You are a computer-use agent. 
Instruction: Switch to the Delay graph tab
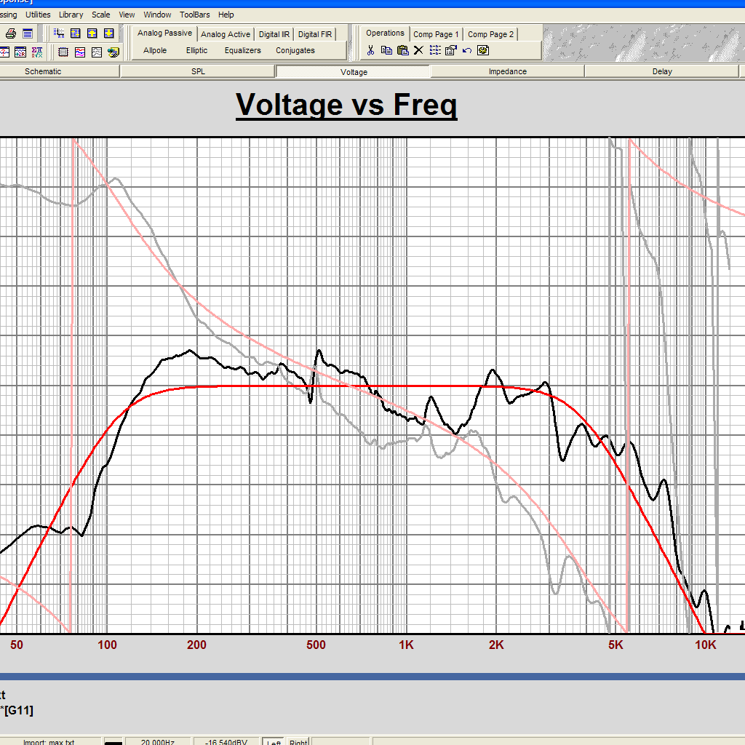(662, 71)
